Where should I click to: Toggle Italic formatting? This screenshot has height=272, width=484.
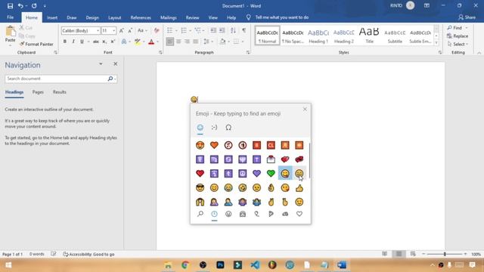coord(73,42)
